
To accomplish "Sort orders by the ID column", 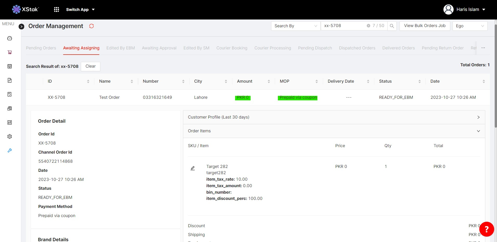I will point(88,81).
